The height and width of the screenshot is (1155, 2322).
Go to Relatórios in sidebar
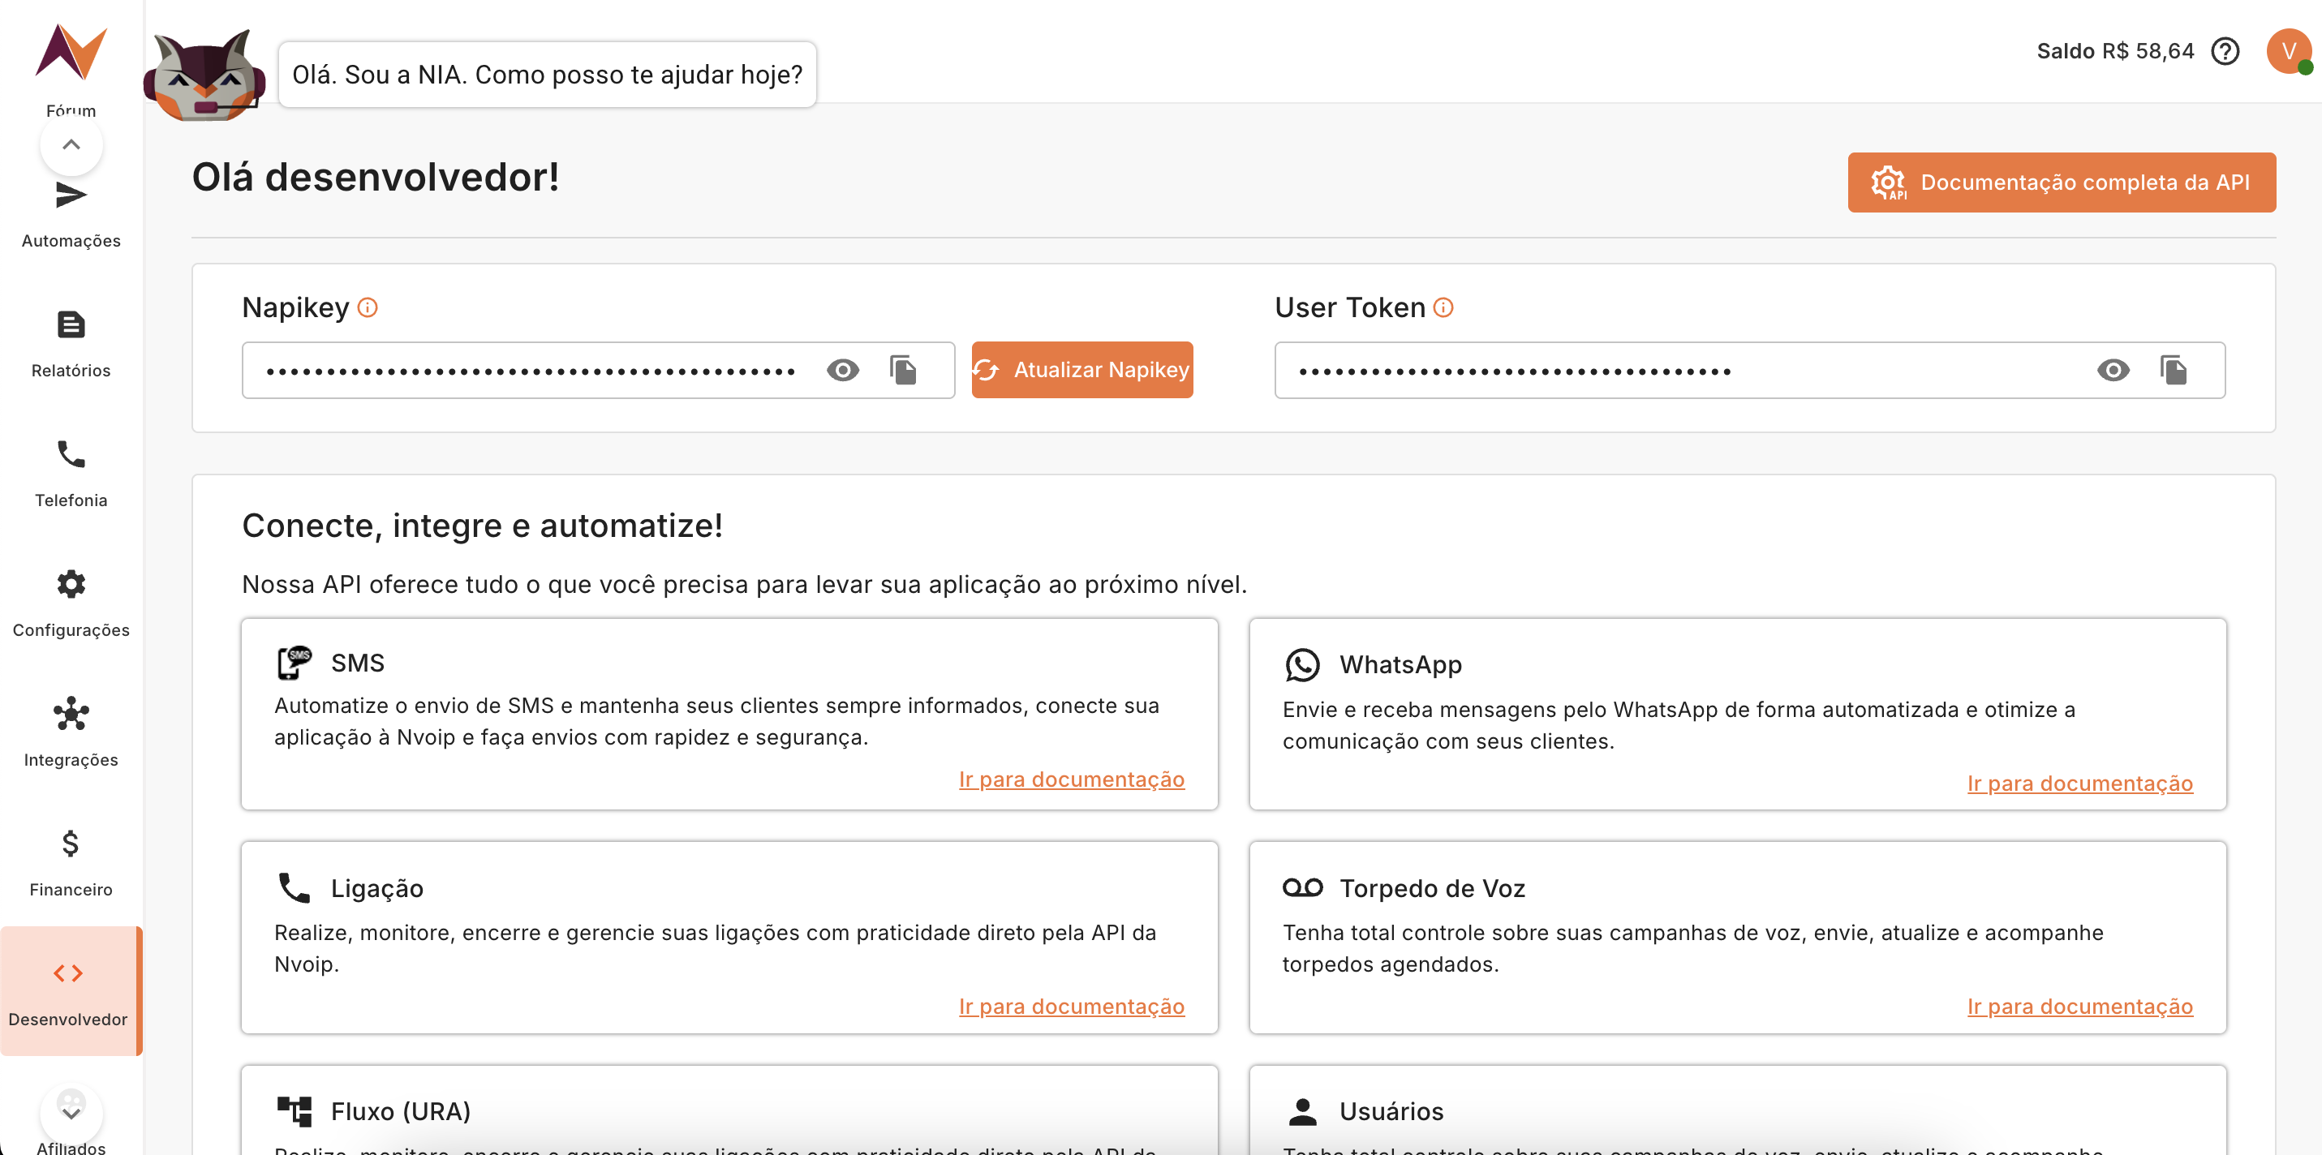coord(71,343)
